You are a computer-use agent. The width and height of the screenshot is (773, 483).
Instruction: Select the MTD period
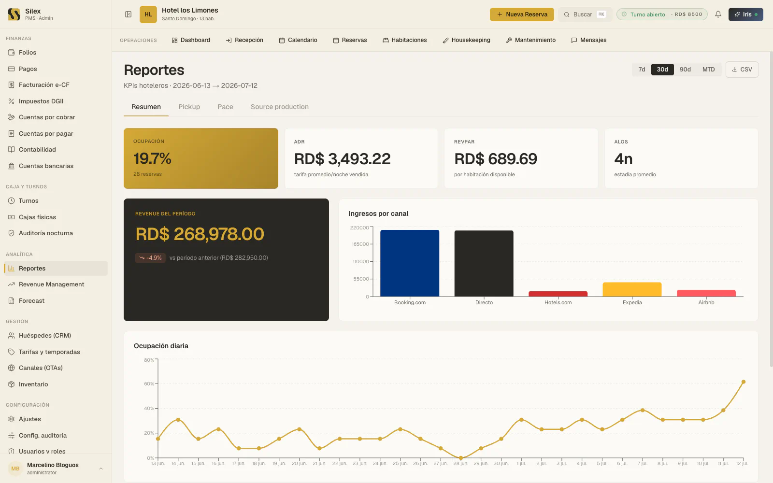click(708, 70)
